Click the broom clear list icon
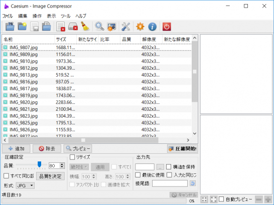 [85, 27]
